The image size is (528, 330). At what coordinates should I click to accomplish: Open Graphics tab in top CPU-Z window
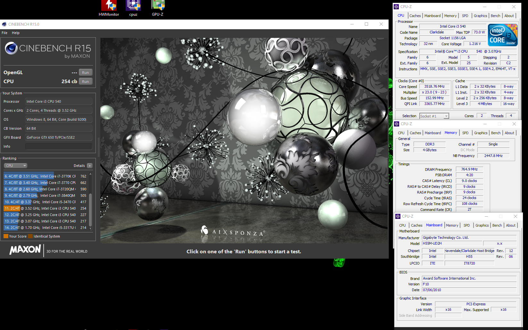[x=480, y=16]
